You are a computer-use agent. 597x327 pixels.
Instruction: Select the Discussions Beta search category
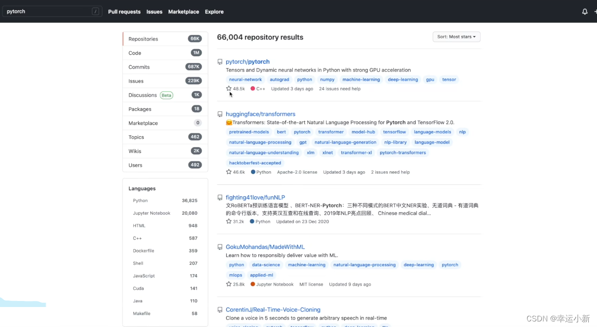(165, 95)
